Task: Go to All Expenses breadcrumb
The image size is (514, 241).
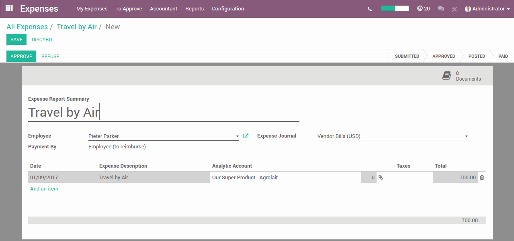Action: tap(27, 27)
